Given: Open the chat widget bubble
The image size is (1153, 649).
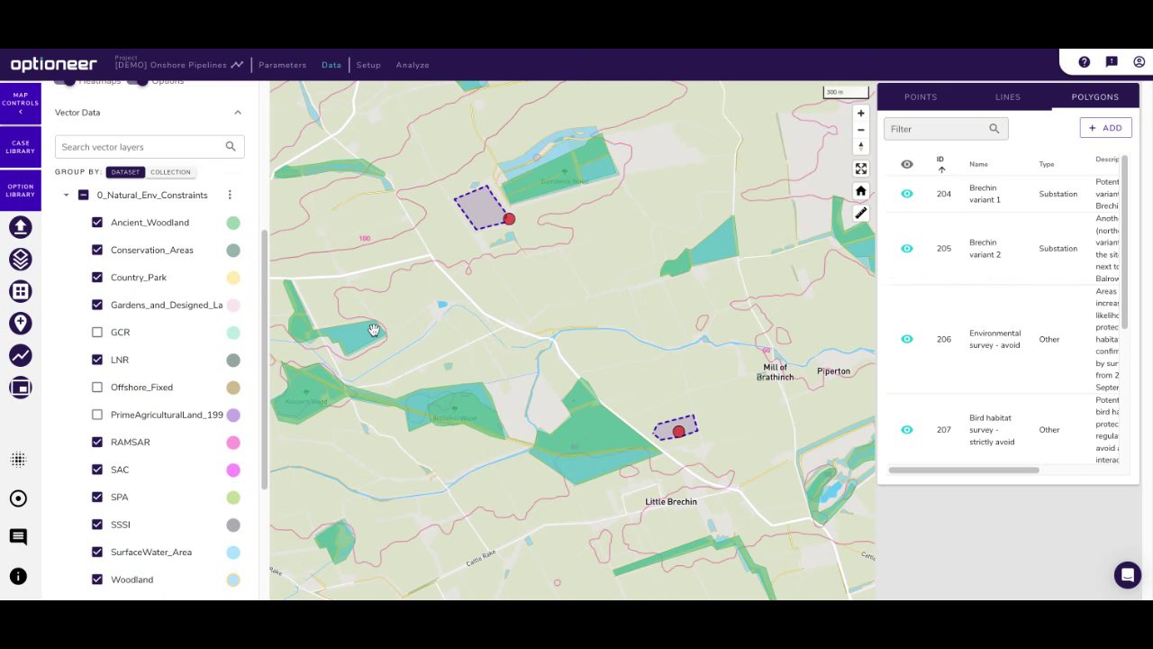Looking at the screenshot, I should [1128, 575].
